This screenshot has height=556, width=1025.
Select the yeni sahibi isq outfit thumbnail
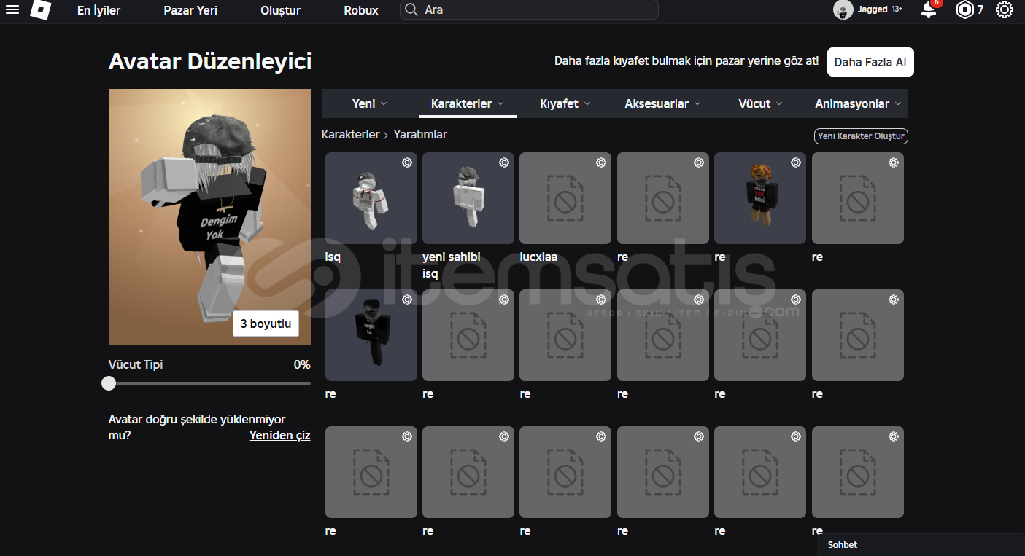pos(468,198)
